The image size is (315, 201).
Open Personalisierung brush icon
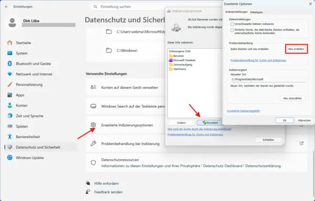9,84
